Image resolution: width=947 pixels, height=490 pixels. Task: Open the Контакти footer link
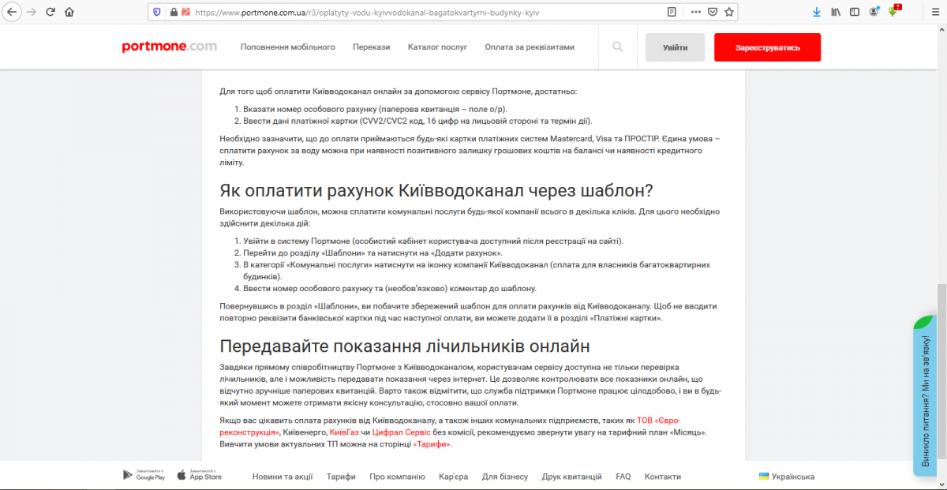(663, 477)
